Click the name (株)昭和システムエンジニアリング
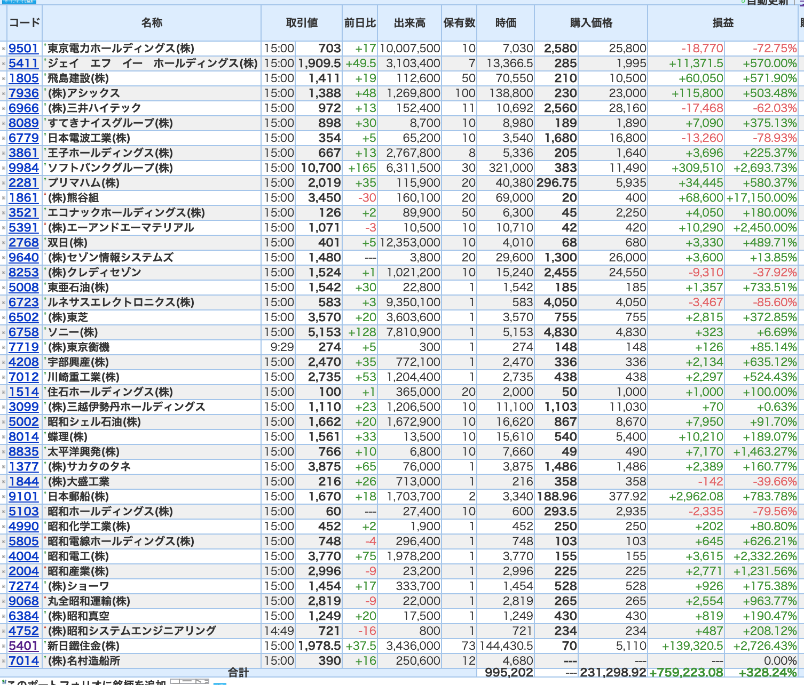804x685 pixels. point(132,631)
